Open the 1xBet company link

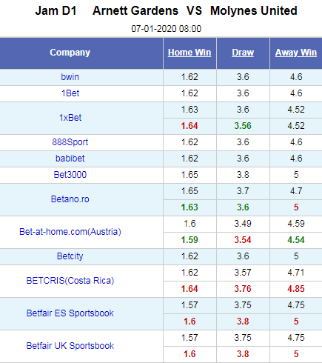coord(70,118)
